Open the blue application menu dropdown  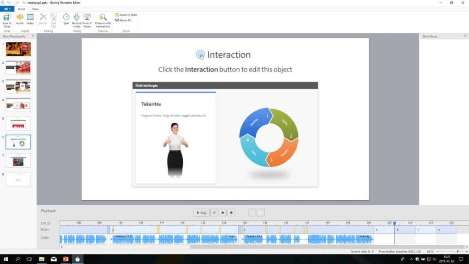tap(7, 9)
